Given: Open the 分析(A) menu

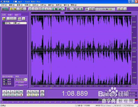Looking at the screenshot, I should 43,5.
